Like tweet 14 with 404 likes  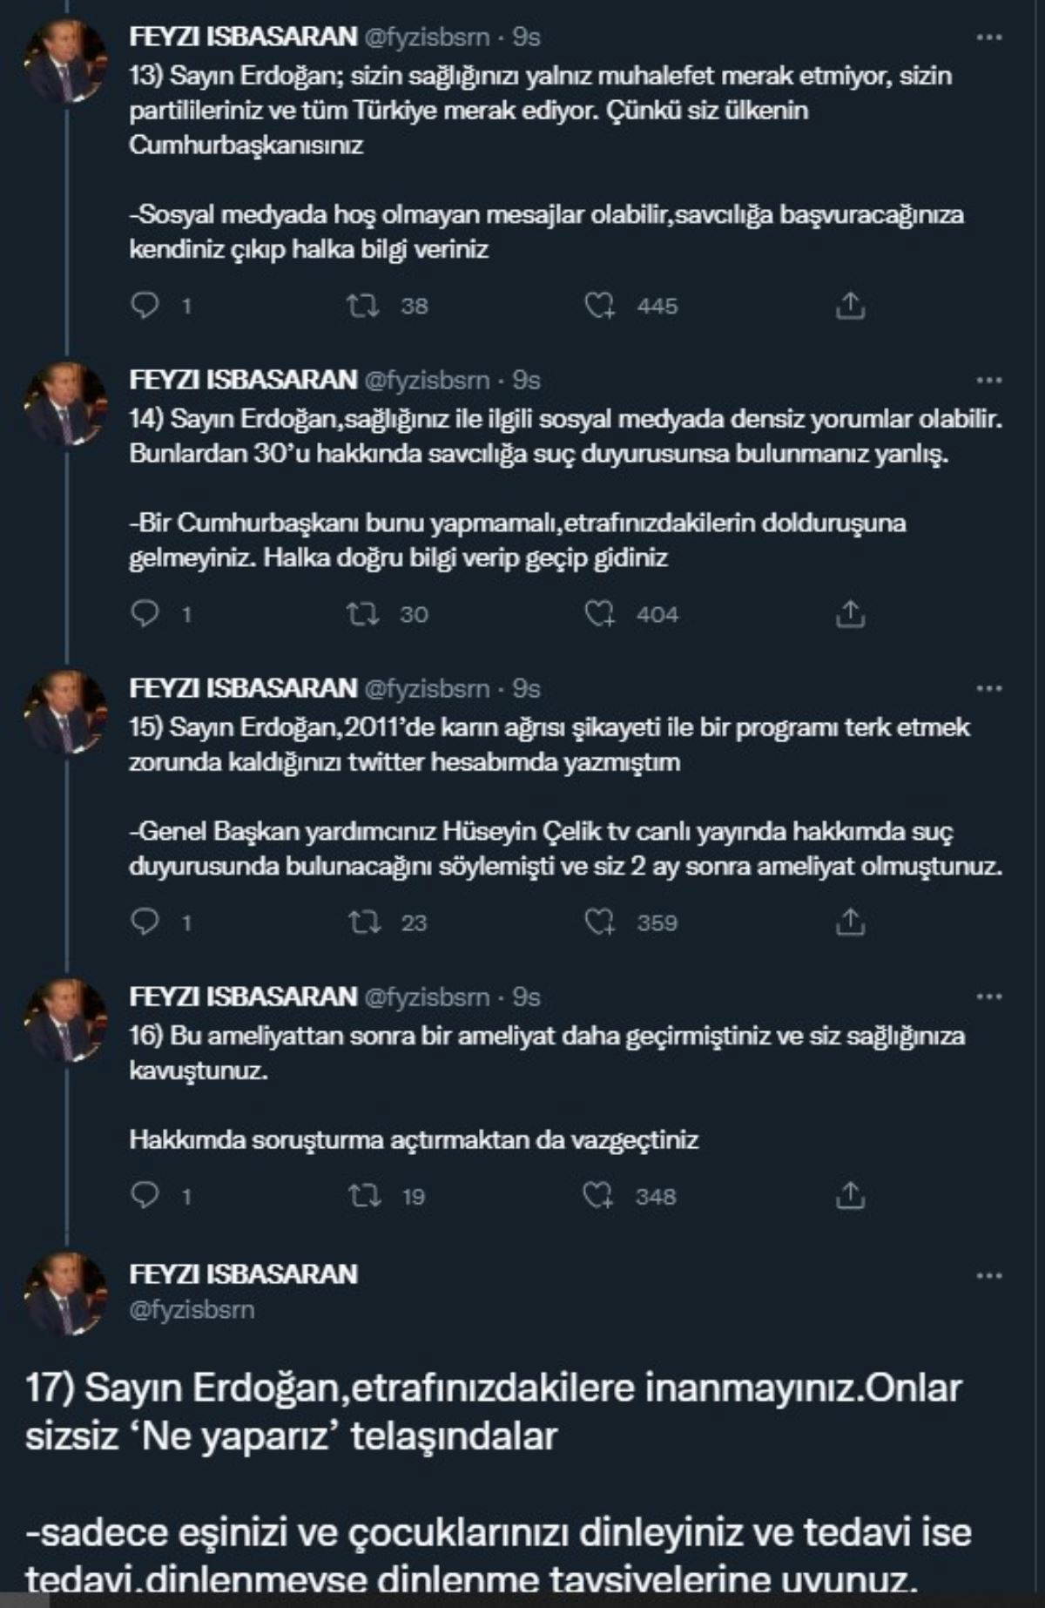click(x=599, y=613)
